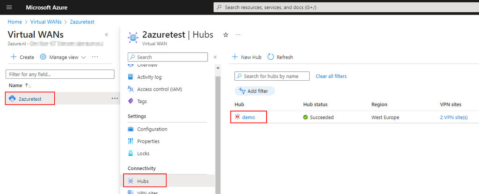The image size is (479, 194).
Task: Select the 2azuretest virtual WAN row
Action: pyautogui.click(x=63, y=99)
